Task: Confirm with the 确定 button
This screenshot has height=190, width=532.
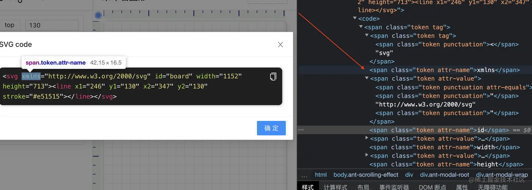Action: [271, 128]
